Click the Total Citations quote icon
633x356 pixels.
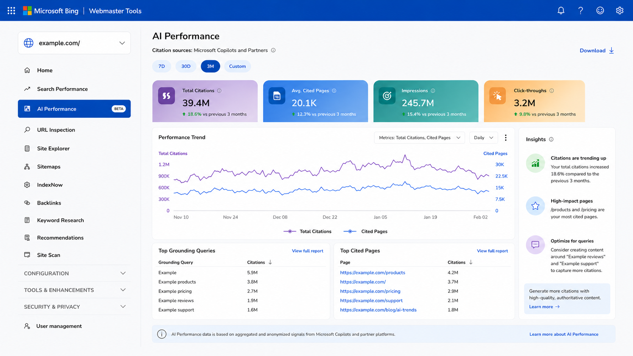pos(167,96)
